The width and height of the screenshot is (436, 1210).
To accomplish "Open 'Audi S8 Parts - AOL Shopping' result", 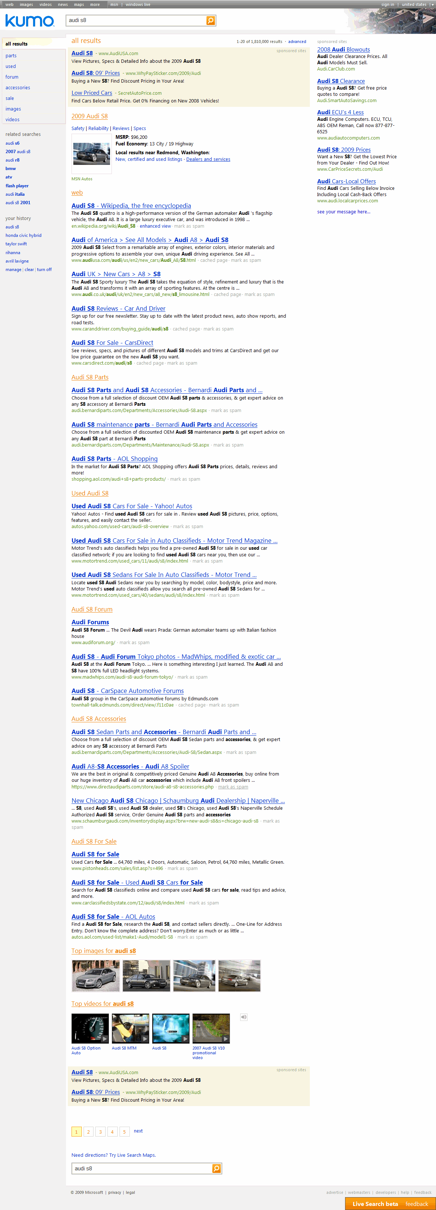I will (114, 459).
